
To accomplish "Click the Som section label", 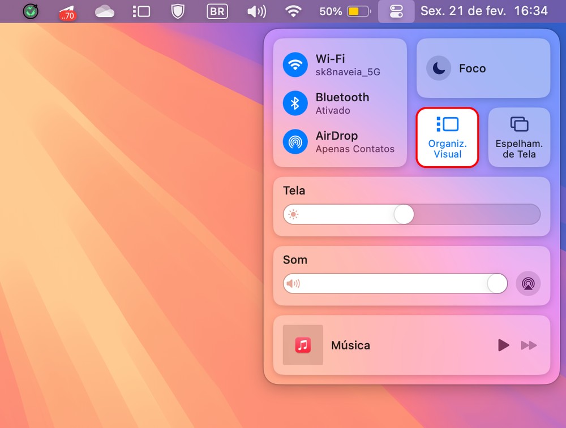I will pyautogui.click(x=295, y=260).
